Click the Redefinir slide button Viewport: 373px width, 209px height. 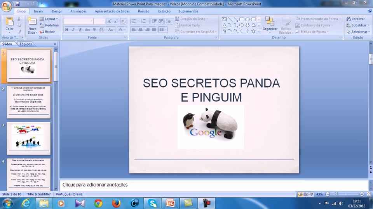[x=49, y=25]
